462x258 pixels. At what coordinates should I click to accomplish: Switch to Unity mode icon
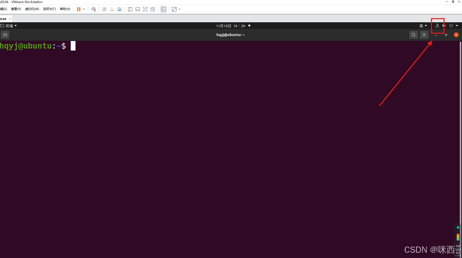[153, 9]
